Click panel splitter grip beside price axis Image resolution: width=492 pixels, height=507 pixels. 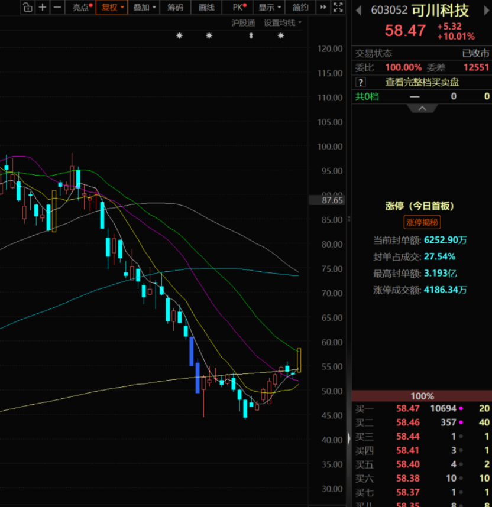coord(349,219)
